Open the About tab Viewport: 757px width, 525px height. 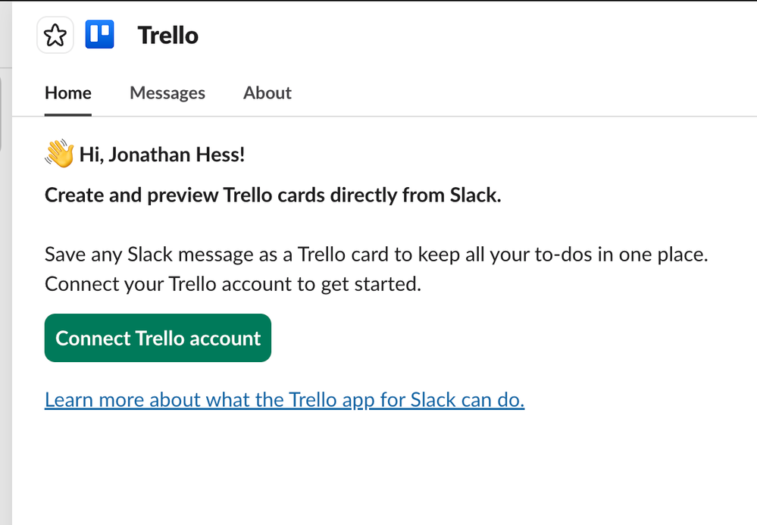coord(267,92)
